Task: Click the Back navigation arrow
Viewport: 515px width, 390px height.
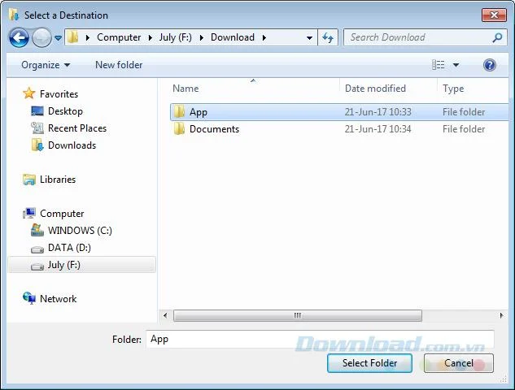Action: tap(19, 37)
